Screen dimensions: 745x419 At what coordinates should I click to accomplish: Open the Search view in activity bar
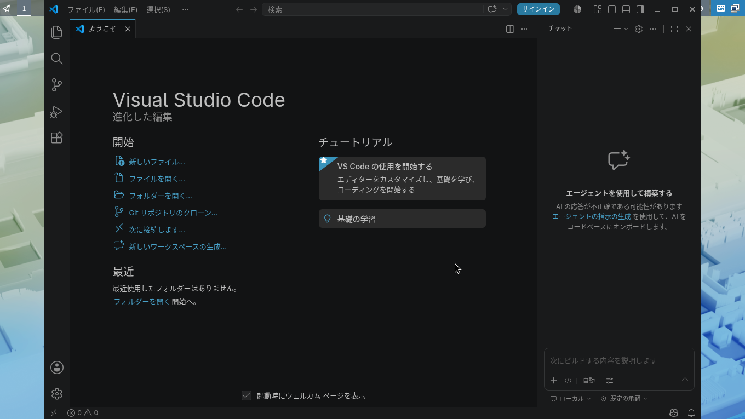coord(56,59)
